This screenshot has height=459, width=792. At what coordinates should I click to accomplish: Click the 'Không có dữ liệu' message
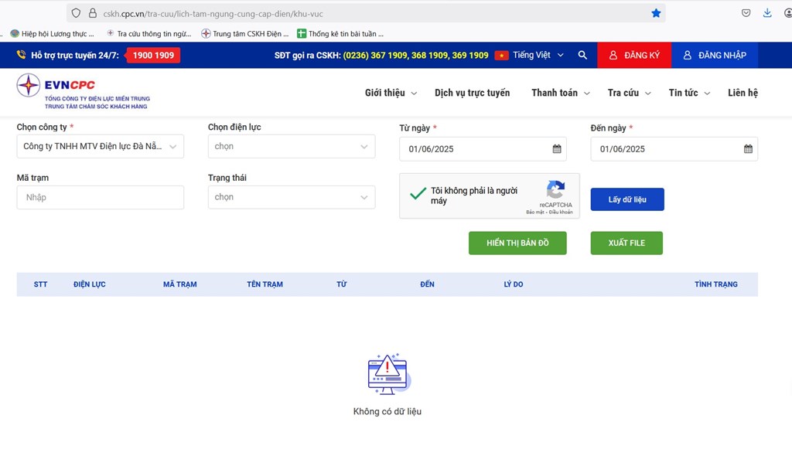(387, 412)
